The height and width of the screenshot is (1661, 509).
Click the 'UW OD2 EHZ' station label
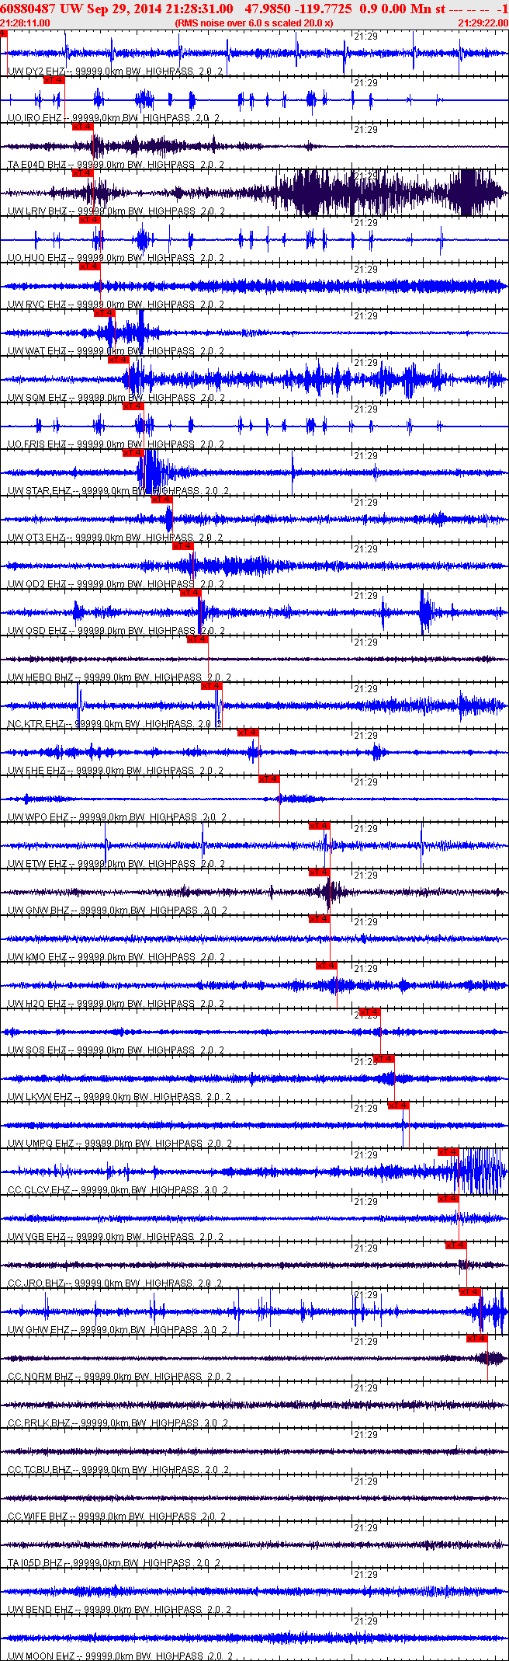[37, 584]
